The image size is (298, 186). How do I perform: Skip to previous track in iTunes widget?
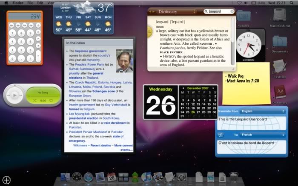tap(9, 95)
